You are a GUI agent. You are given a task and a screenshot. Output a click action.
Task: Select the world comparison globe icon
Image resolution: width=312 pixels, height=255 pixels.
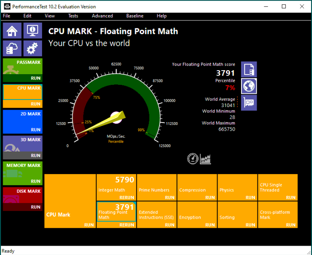click(x=249, y=86)
